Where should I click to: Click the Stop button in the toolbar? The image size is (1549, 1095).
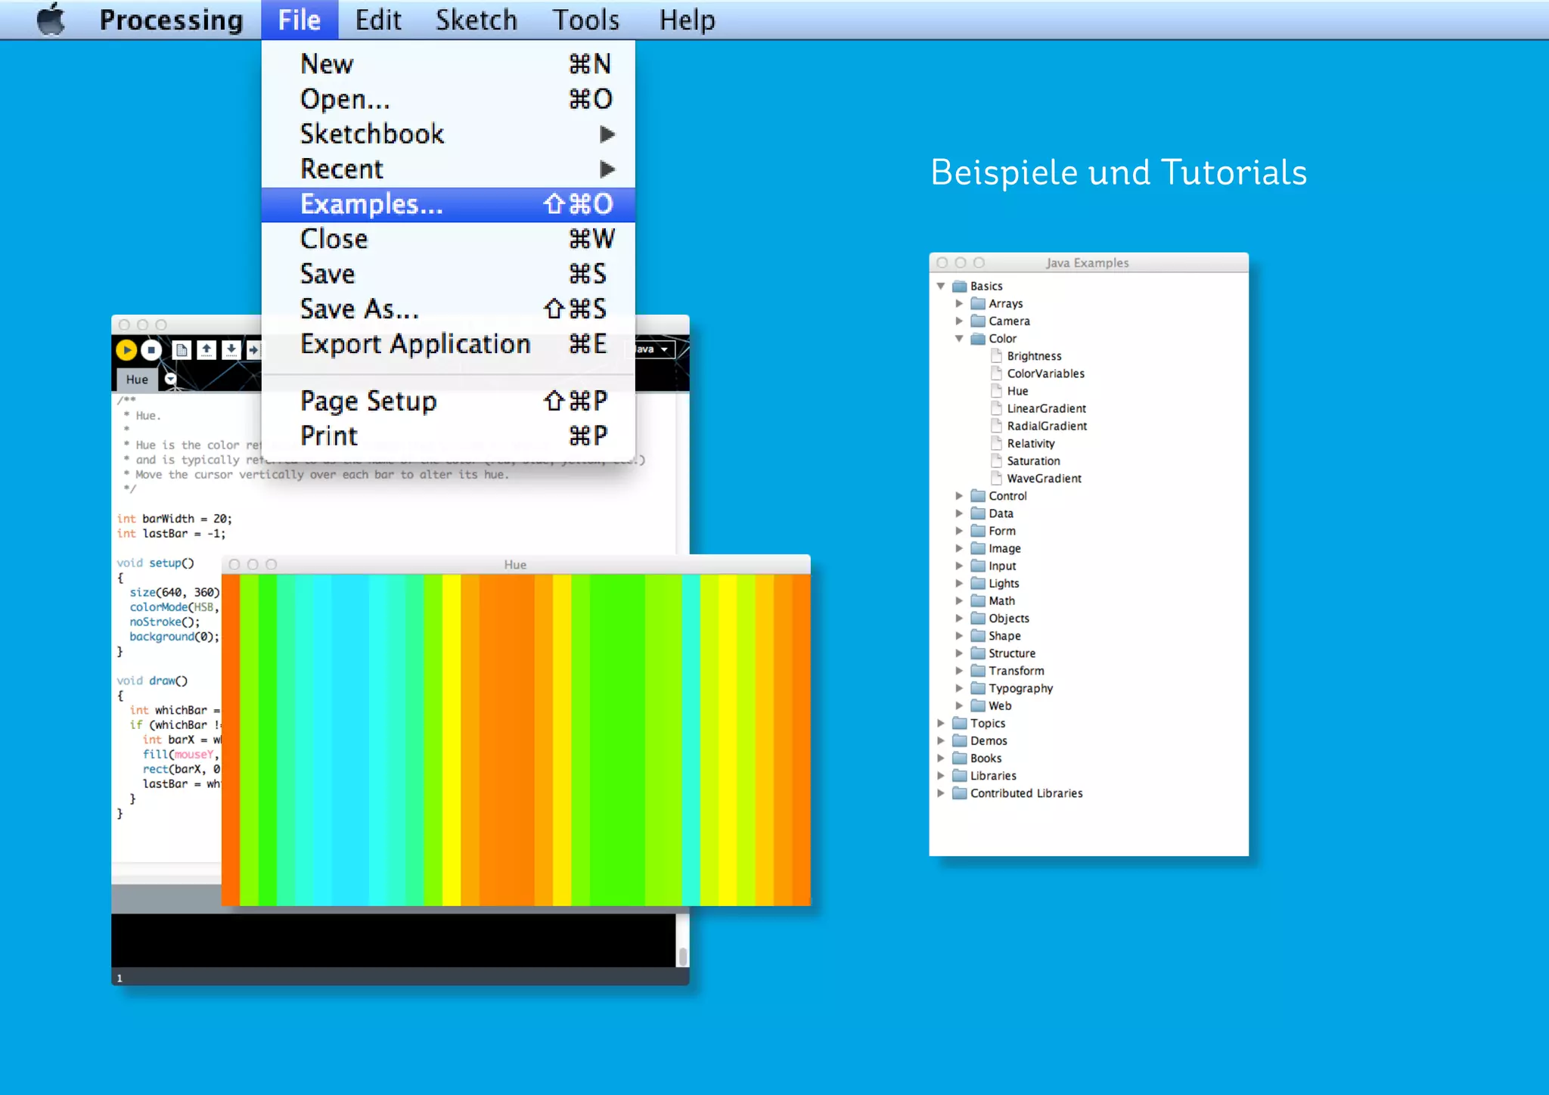click(x=151, y=349)
